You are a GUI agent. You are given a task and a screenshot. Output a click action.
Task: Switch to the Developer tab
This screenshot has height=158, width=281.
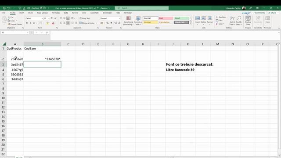(107, 13)
